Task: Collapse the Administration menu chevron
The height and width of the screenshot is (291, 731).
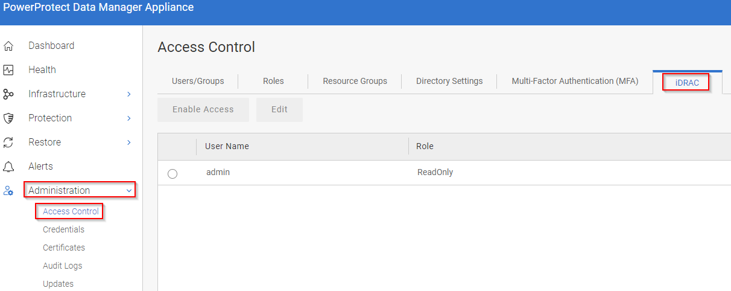Action: (129, 191)
